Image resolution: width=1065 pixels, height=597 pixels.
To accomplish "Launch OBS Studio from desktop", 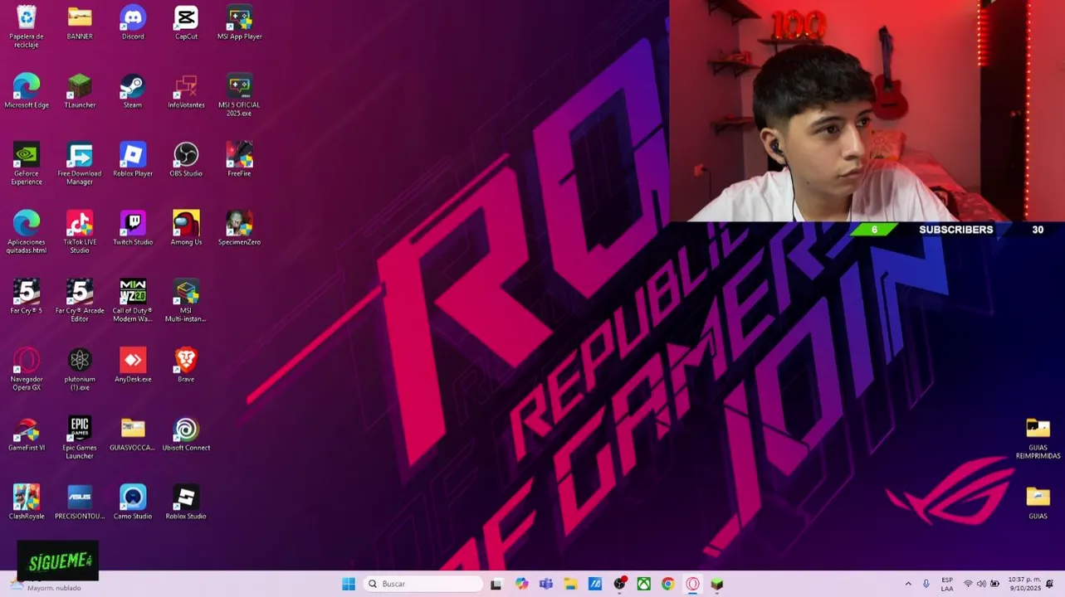I will pyautogui.click(x=186, y=159).
